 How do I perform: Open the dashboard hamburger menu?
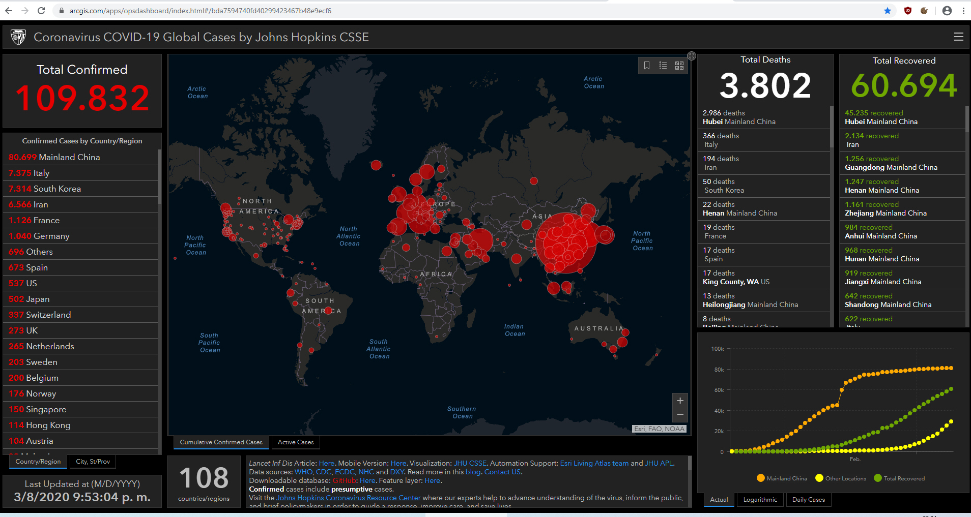point(958,37)
